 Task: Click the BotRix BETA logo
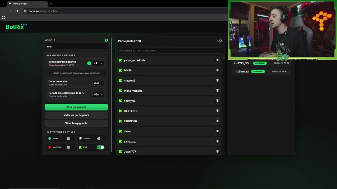(x=16, y=27)
